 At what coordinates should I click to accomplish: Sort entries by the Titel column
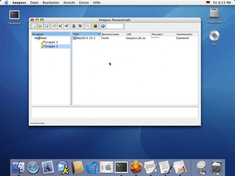pos(86,34)
